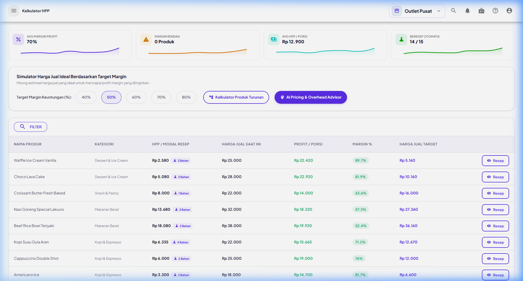The width and height of the screenshot is (523, 281).
Task: View Resep for Beef Rice Bowl Teriyaki
Action: point(495,226)
